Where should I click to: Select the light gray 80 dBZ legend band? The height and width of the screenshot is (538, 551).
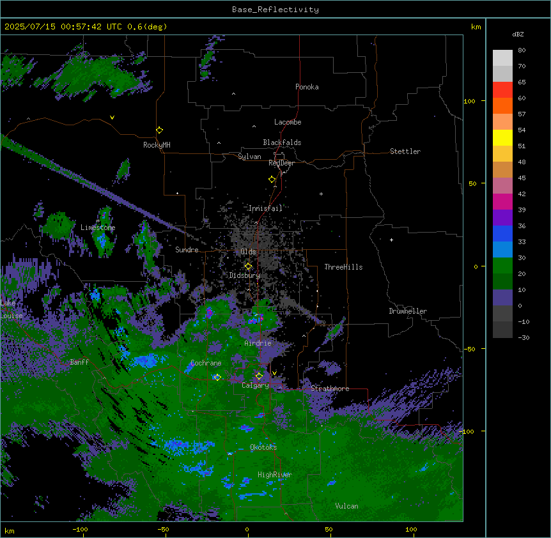[502, 58]
